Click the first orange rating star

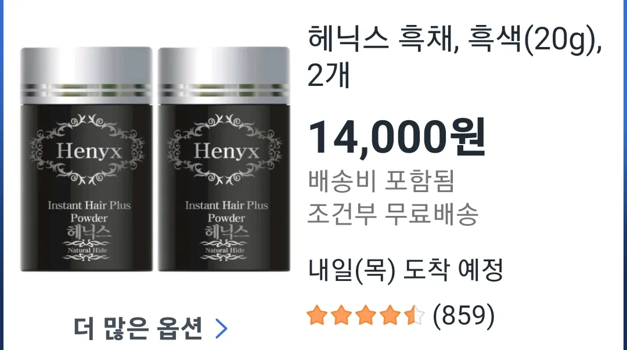tap(317, 315)
